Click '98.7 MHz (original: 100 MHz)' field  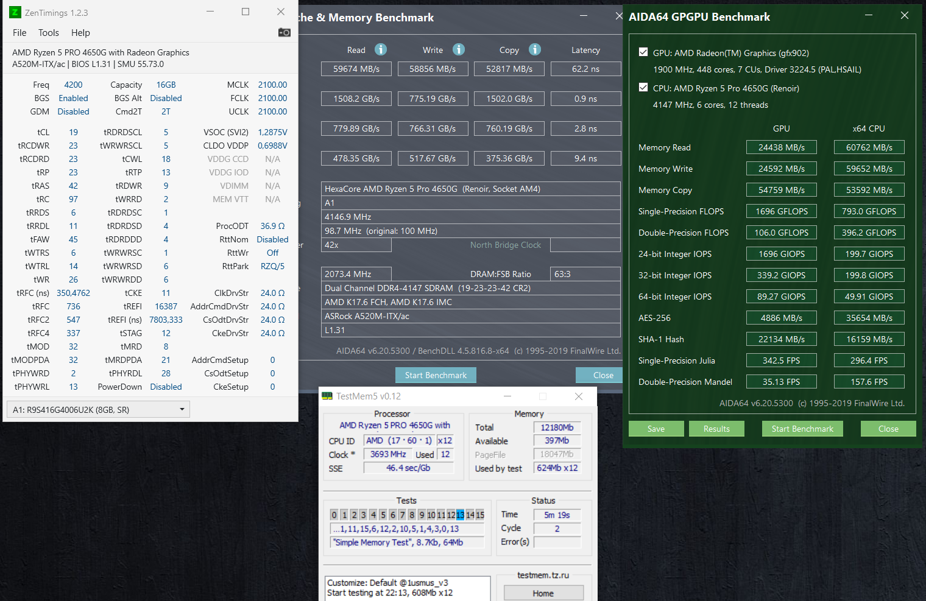click(x=471, y=231)
